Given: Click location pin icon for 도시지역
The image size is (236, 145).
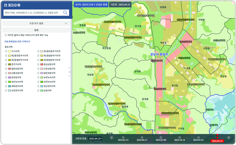Looking at the screenshot, I should click(6, 51).
